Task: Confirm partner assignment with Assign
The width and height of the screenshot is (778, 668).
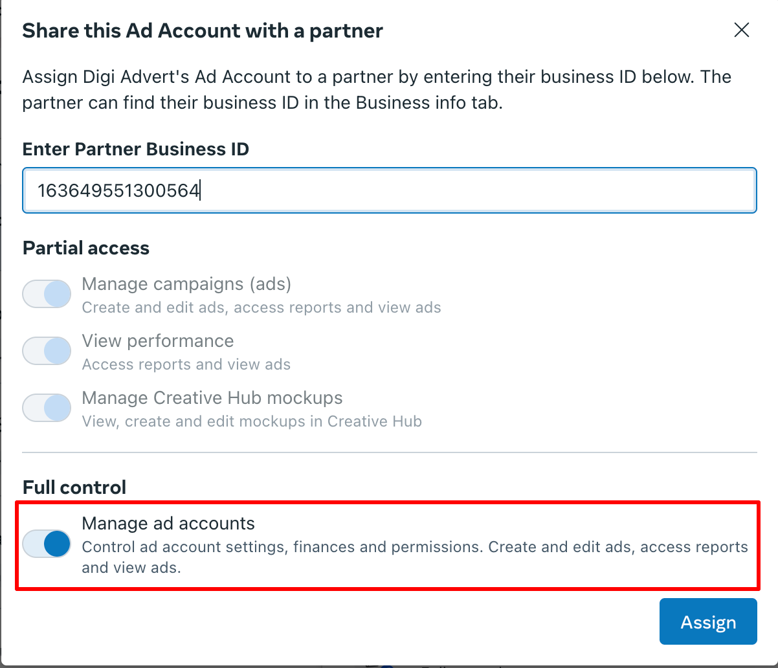Action: pos(707,621)
